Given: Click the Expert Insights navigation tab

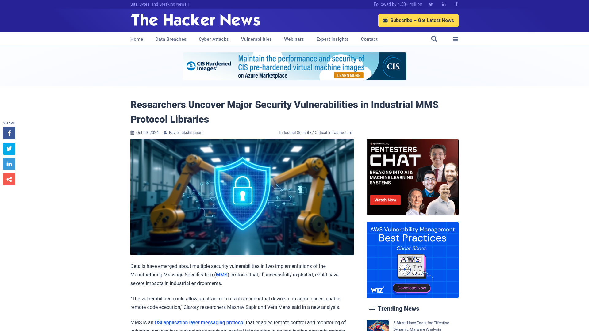Looking at the screenshot, I should point(332,39).
